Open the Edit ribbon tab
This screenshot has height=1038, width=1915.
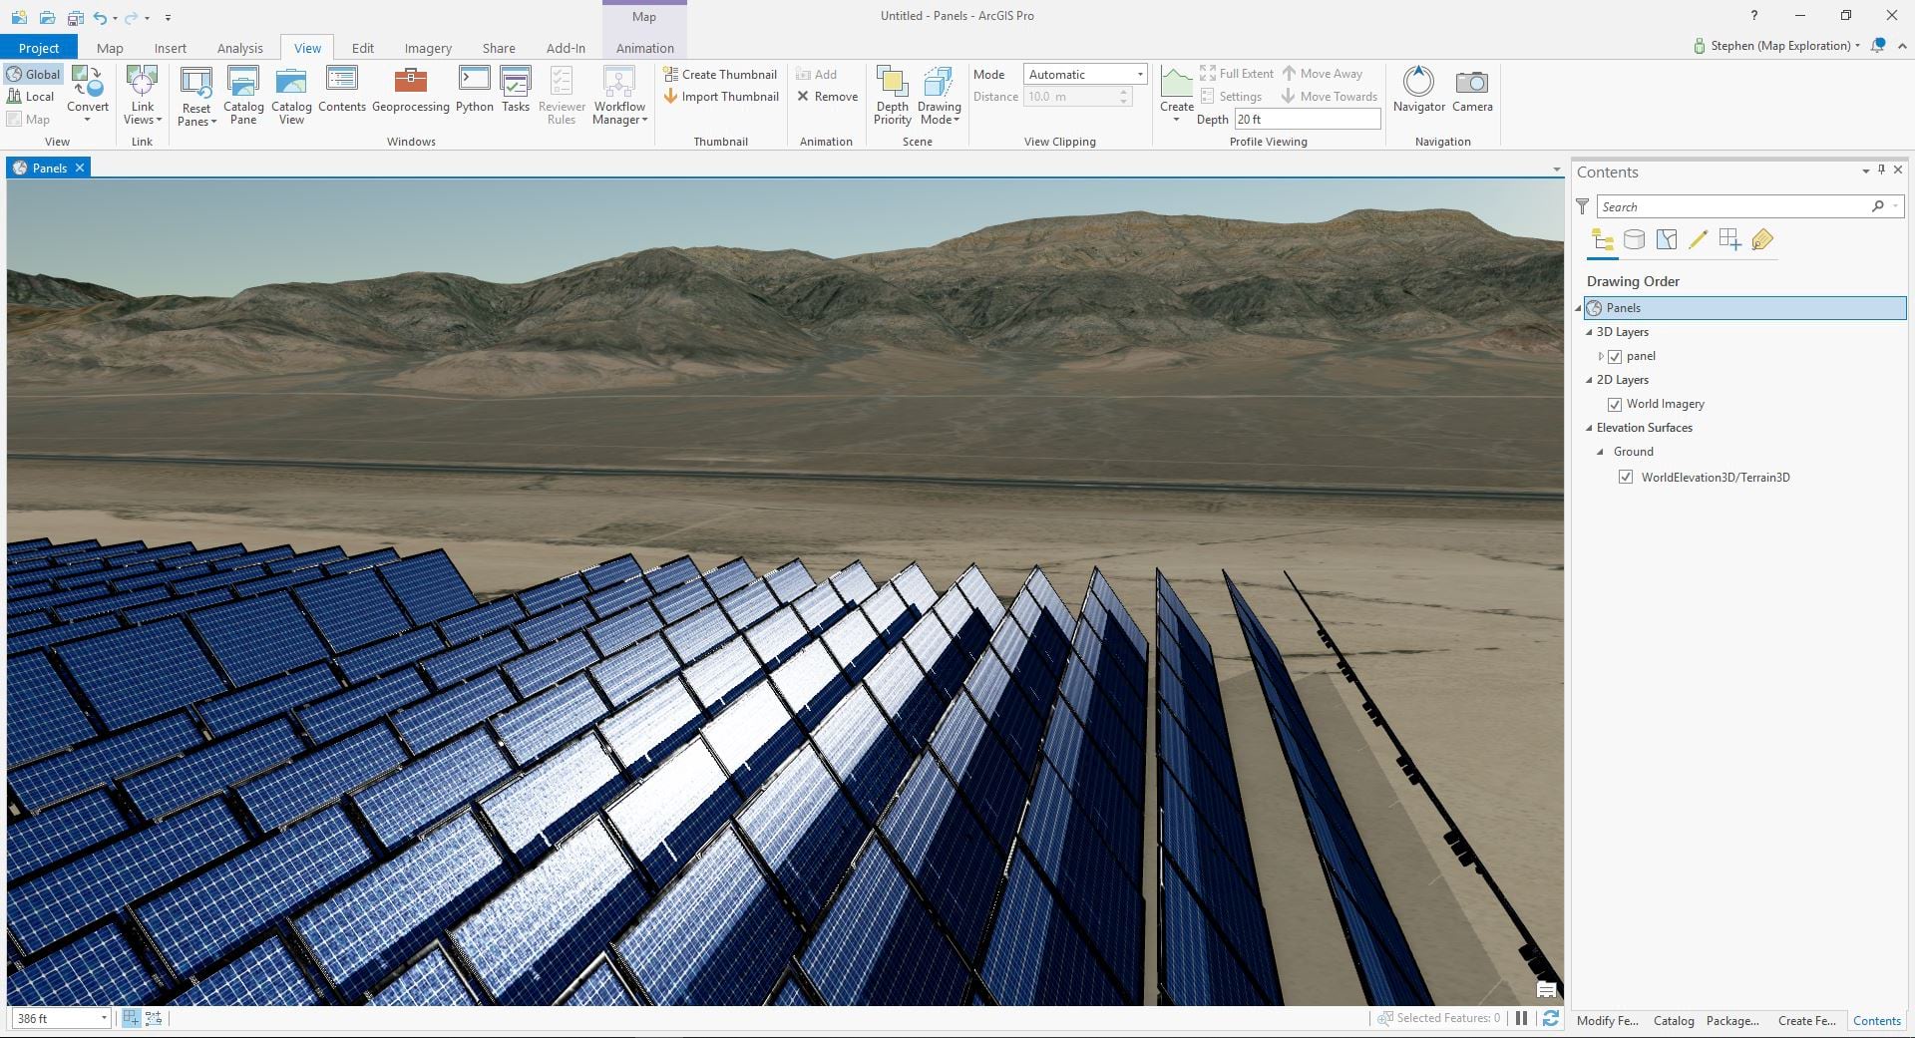pos(363,48)
